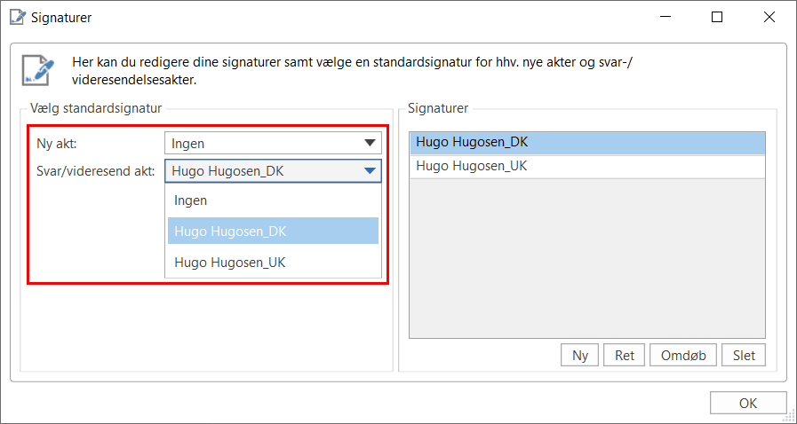The height and width of the screenshot is (424, 797).
Task: Confirm the dialog with OK
Action: coord(748,403)
